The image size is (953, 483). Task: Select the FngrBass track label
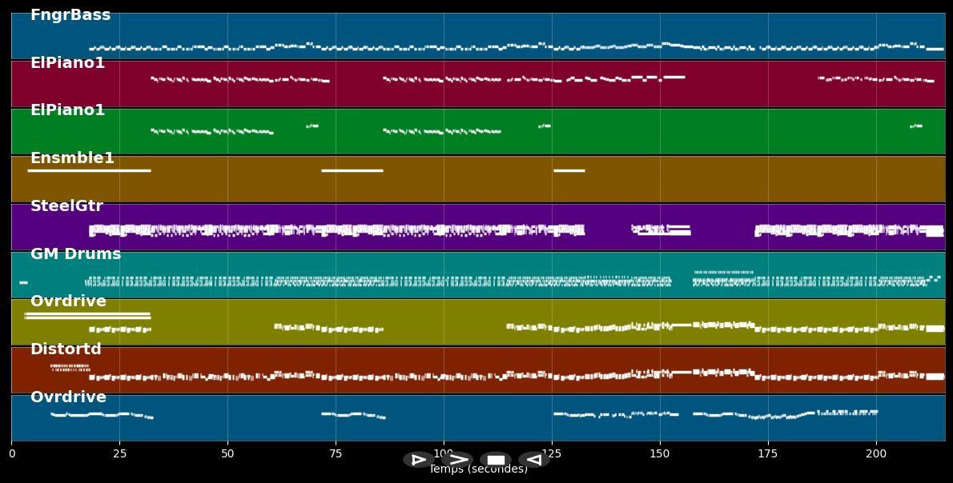(x=70, y=15)
